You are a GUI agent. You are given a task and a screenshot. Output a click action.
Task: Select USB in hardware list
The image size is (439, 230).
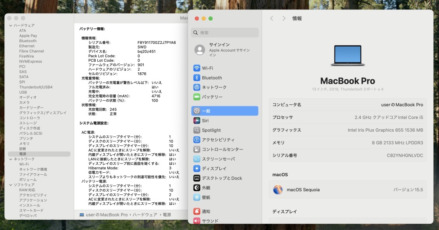click(23, 92)
